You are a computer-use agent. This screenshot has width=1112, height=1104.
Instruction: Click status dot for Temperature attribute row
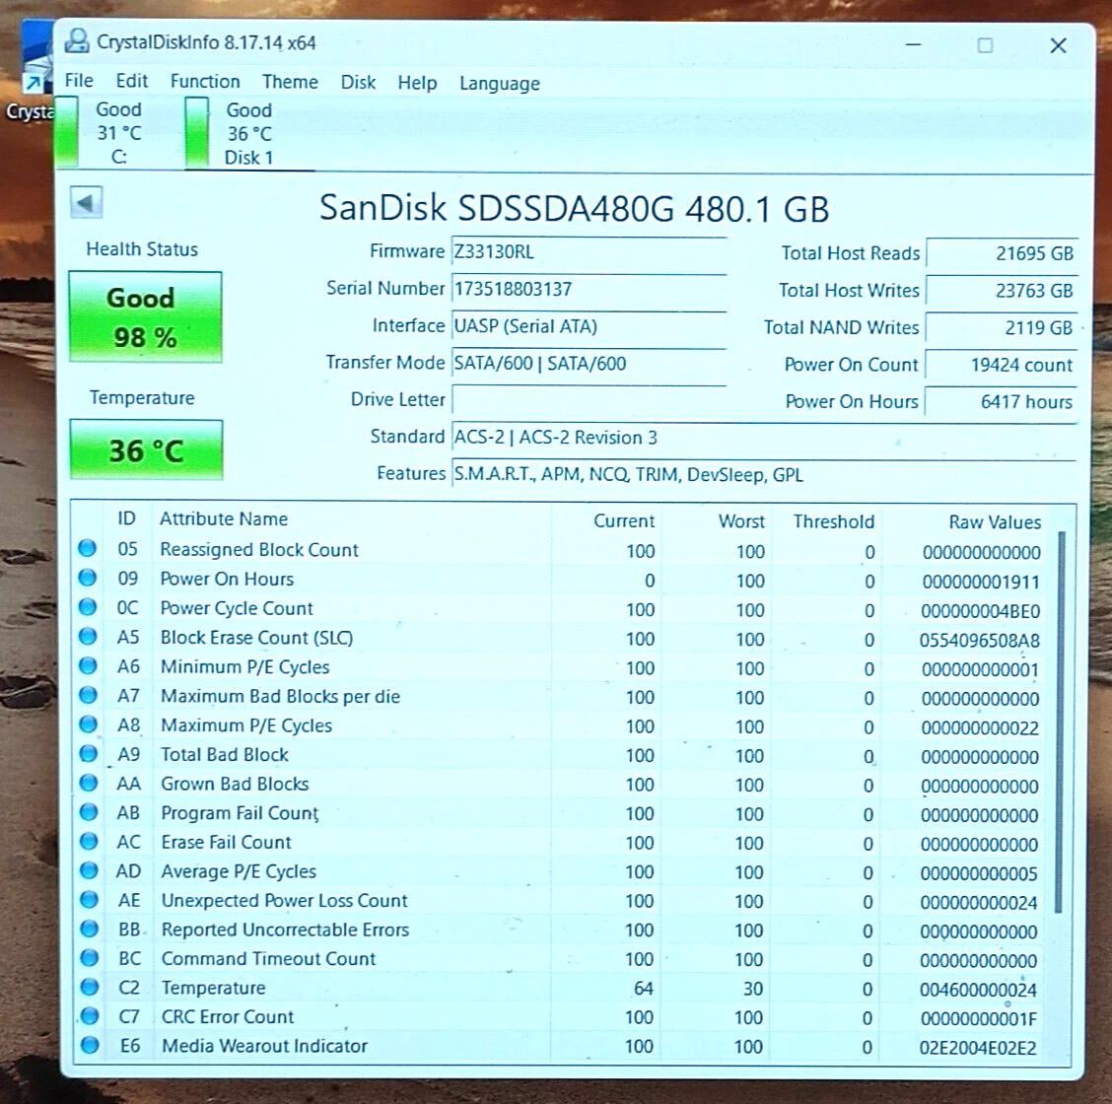[x=90, y=987]
